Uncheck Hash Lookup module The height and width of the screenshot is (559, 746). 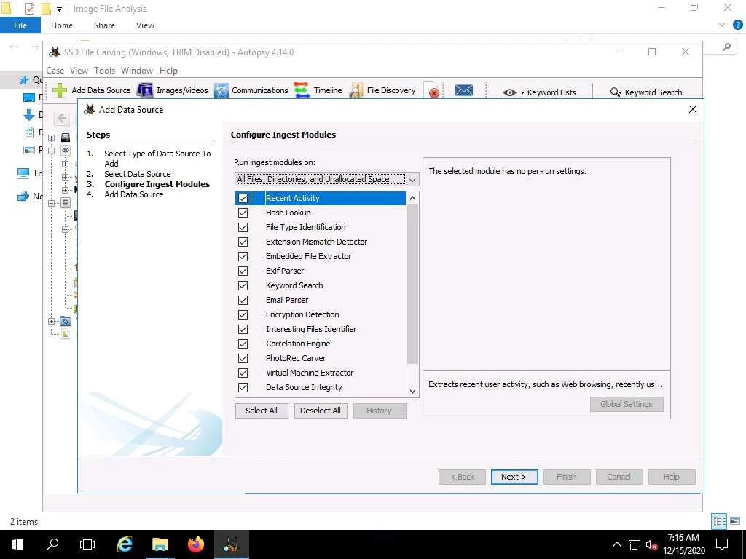point(243,213)
